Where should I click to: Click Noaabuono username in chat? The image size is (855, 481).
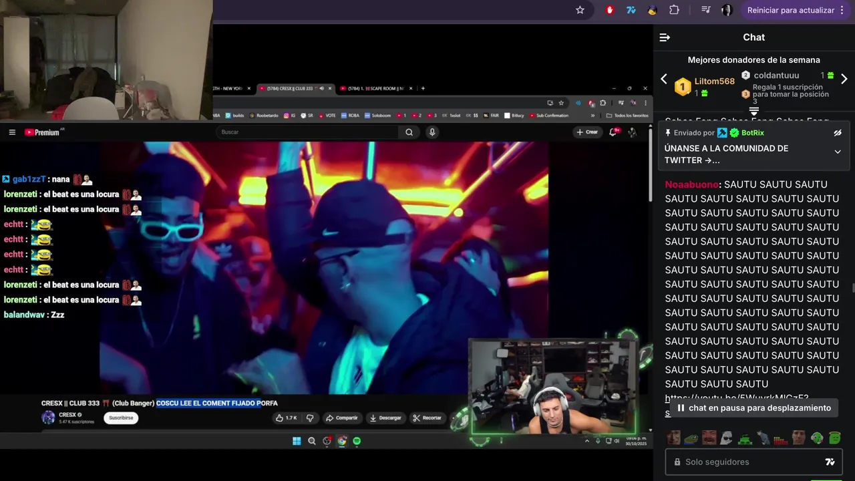(x=691, y=184)
